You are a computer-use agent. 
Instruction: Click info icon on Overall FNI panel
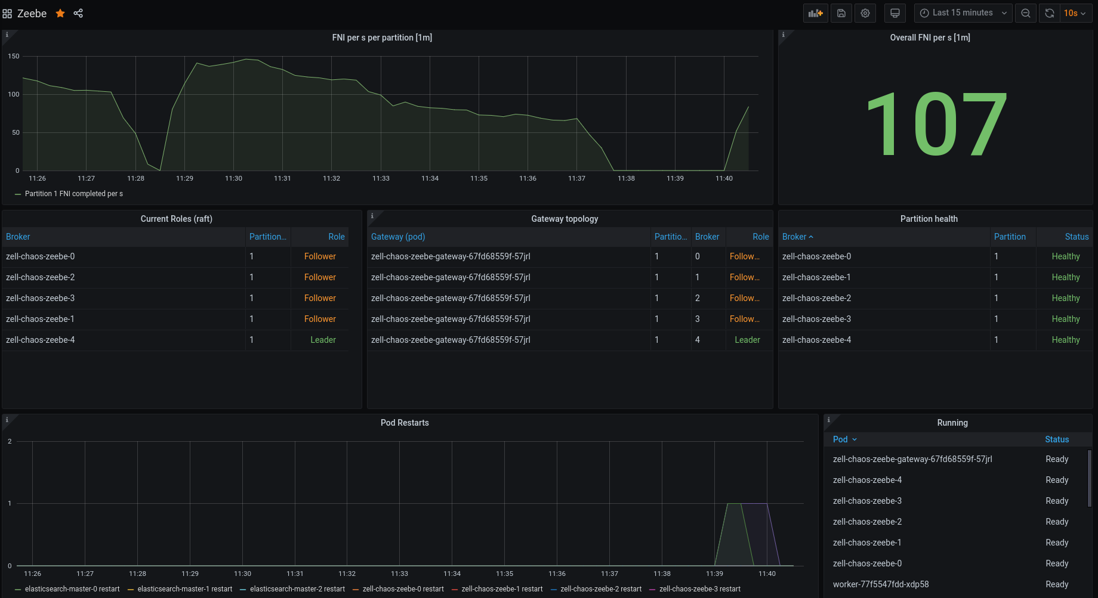point(784,35)
